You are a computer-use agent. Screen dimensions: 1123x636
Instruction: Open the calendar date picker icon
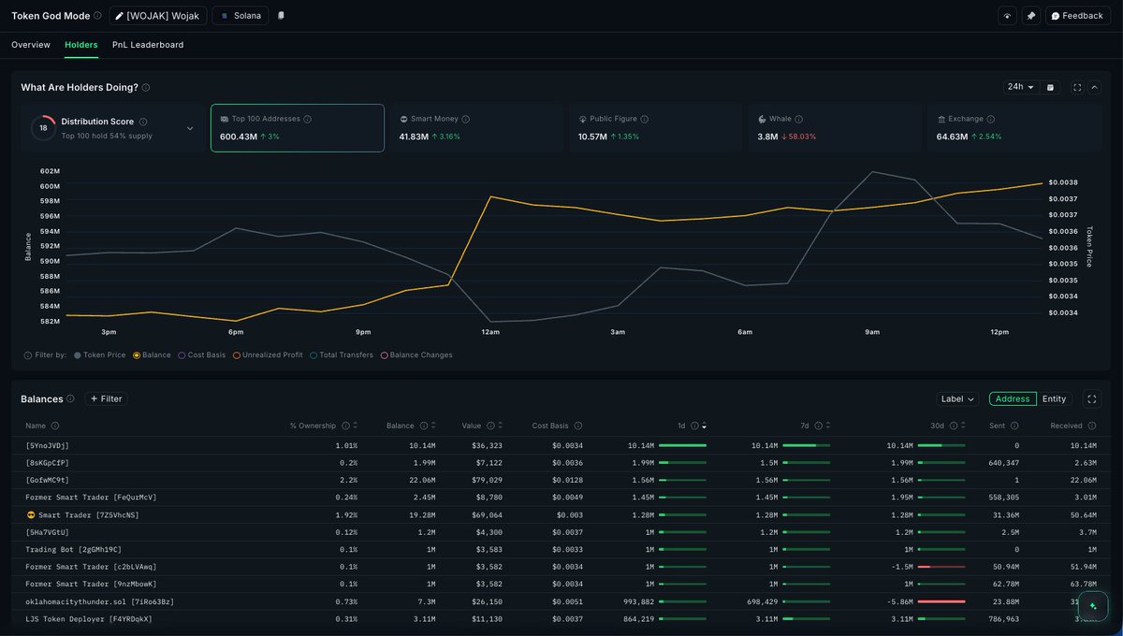(1050, 87)
